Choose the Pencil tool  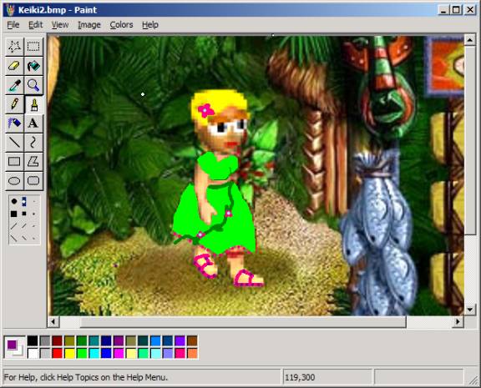point(14,104)
